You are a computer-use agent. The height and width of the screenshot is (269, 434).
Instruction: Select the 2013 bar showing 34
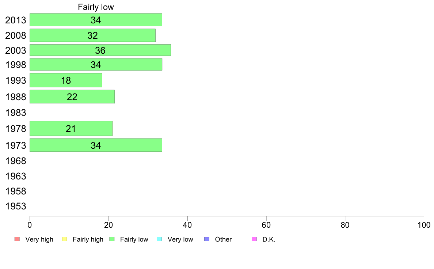coord(96,20)
